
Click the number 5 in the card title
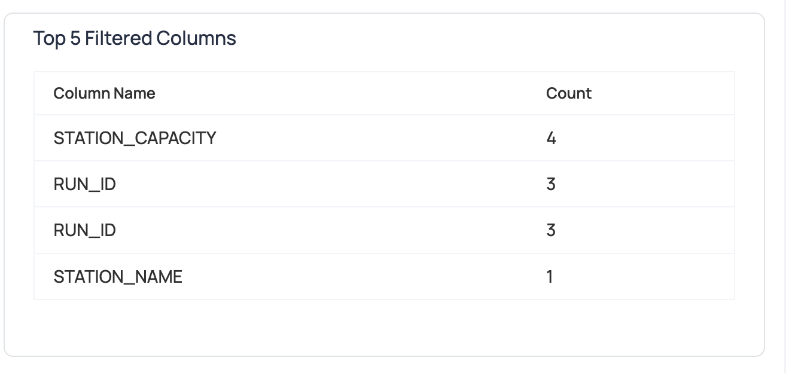click(x=75, y=38)
